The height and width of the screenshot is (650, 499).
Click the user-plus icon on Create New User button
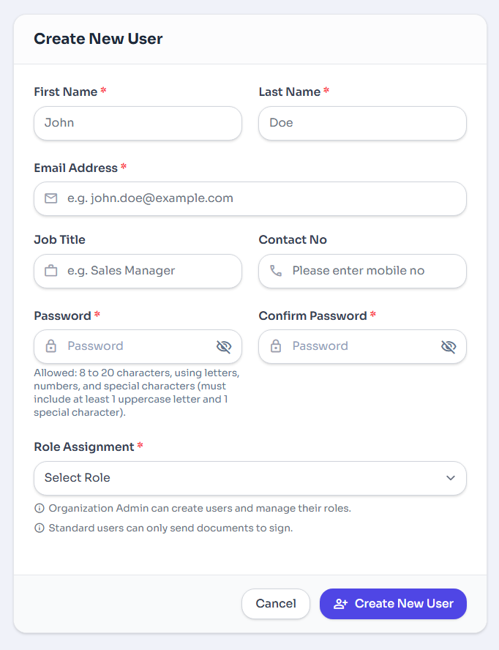click(x=339, y=604)
